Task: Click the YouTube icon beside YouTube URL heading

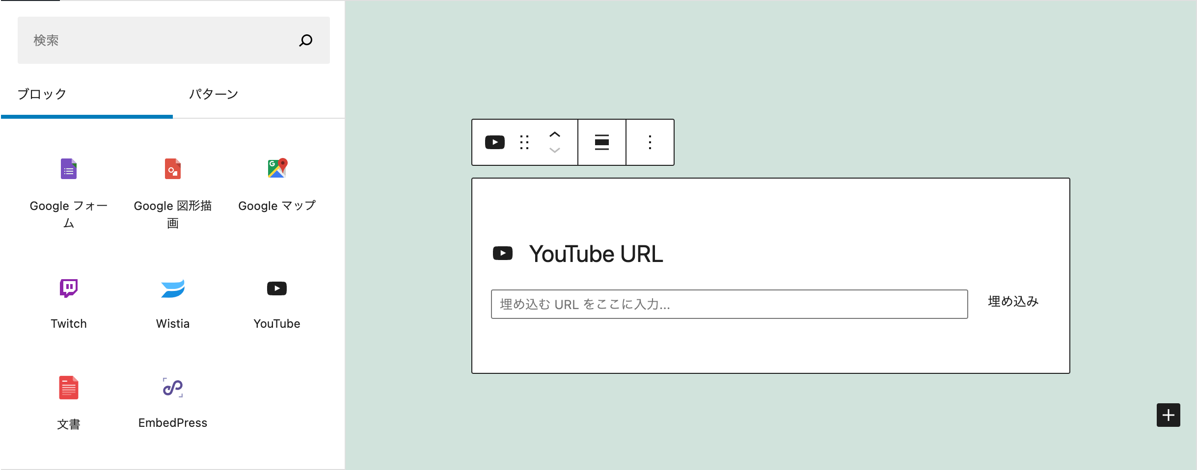Action: [x=503, y=253]
